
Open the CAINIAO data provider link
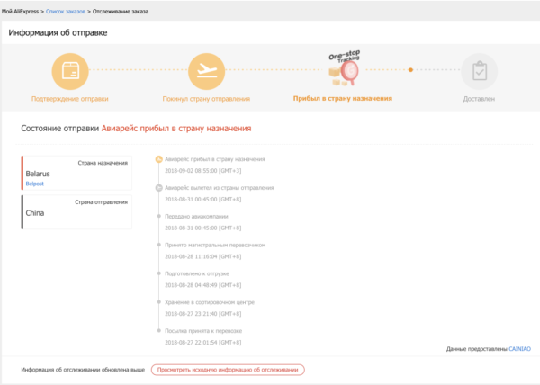tap(519, 349)
